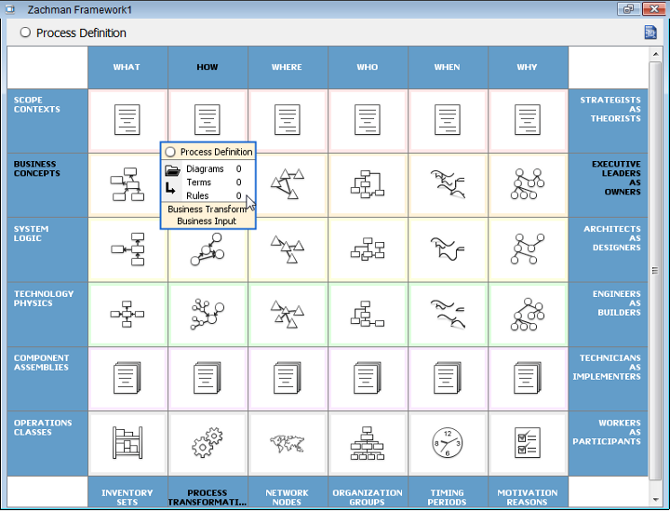This screenshot has width=670, height=511.
Task: Open Operations Classes org chart icon
Action: coord(368,443)
